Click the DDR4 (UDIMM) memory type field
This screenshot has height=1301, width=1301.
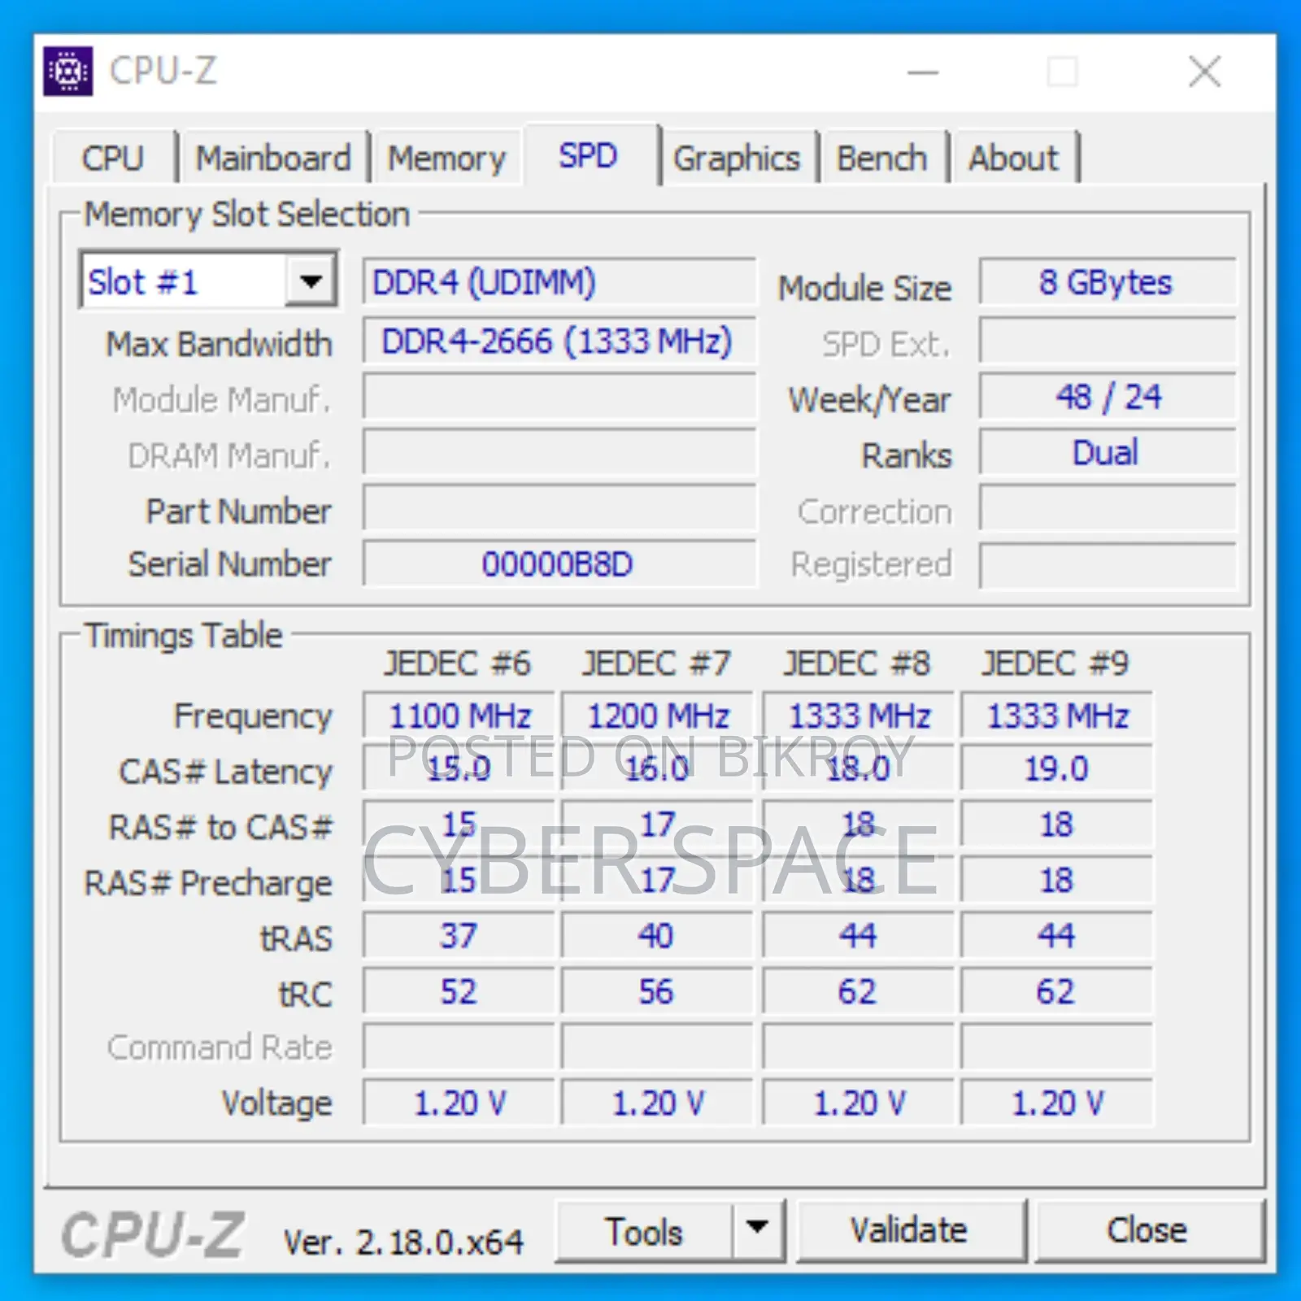coord(559,281)
